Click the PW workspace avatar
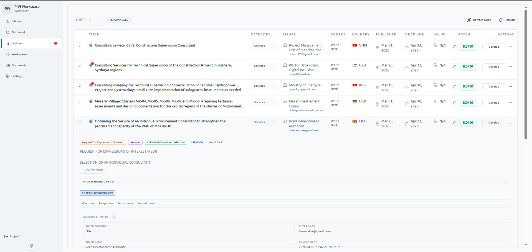Image resolution: width=532 pixels, height=252 pixels. (x=7, y=9)
